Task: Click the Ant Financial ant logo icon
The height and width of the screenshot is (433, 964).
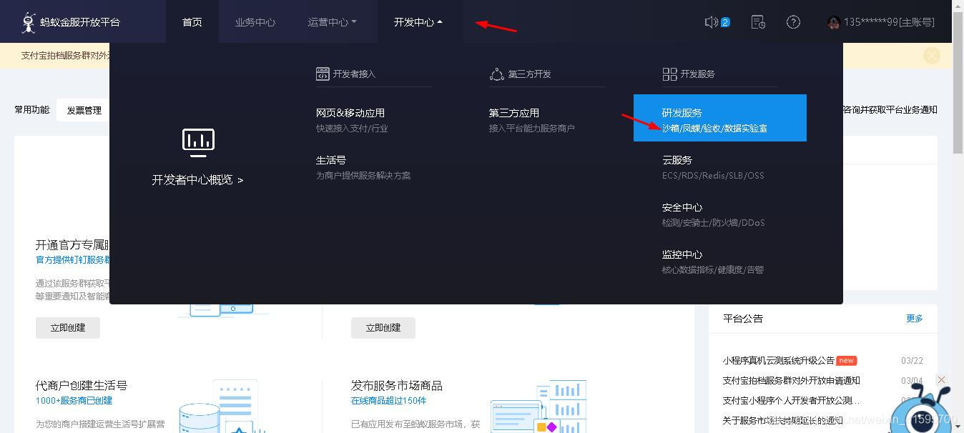Action: (29, 22)
